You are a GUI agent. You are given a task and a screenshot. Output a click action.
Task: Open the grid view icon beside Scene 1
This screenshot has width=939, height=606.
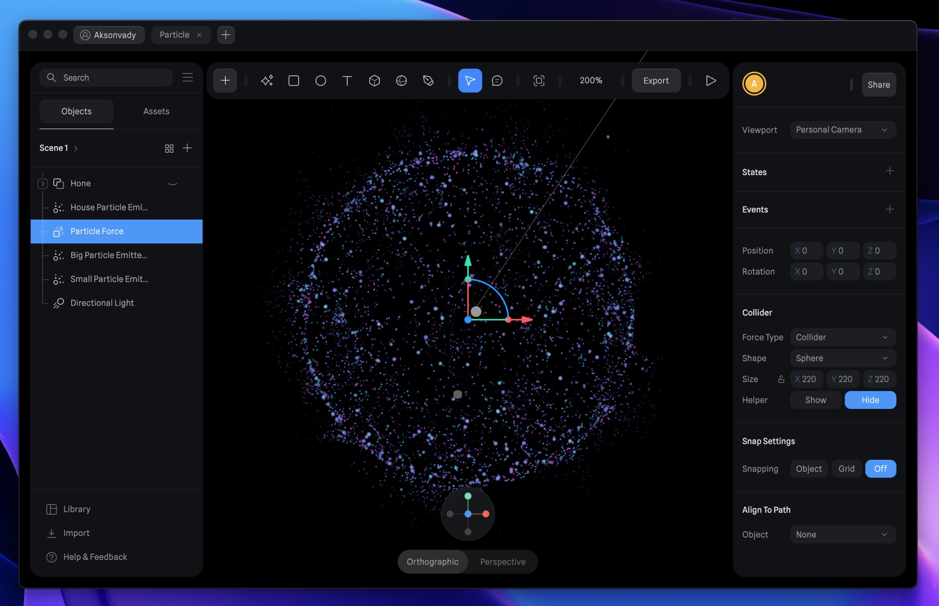pos(170,148)
